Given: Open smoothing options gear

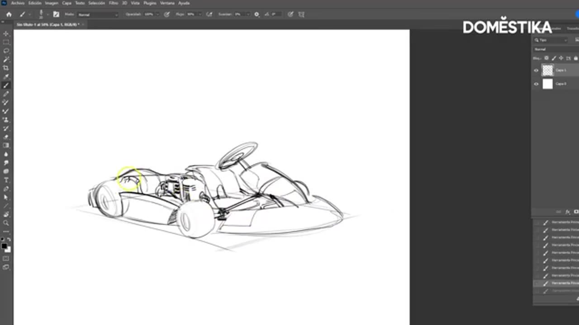Looking at the screenshot, I should tap(257, 14).
